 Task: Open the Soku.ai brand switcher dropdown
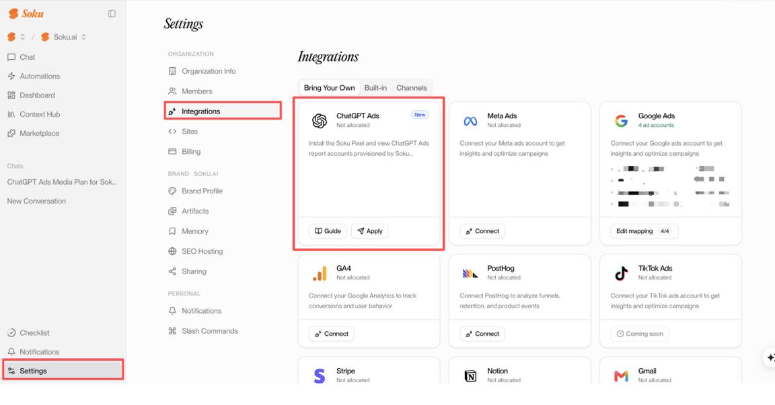(x=63, y=37)
